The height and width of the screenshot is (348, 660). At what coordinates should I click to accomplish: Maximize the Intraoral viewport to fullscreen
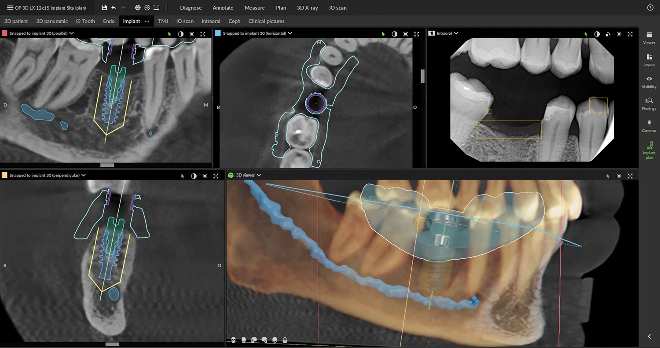coord(630,34)
